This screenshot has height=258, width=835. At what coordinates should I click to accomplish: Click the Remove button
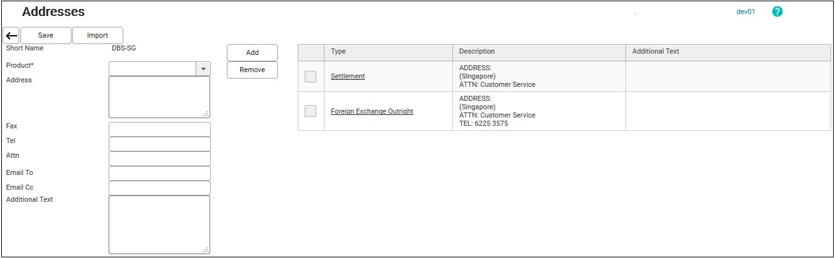252,70
